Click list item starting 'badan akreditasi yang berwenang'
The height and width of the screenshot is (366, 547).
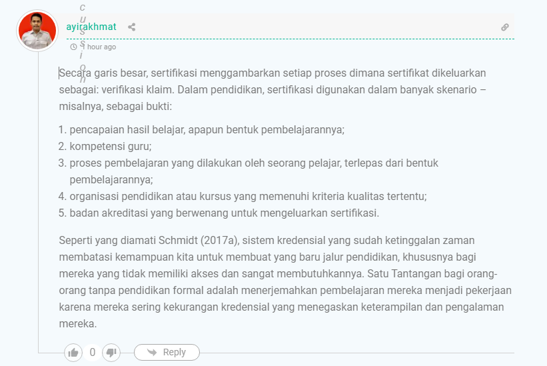(225, 213)
